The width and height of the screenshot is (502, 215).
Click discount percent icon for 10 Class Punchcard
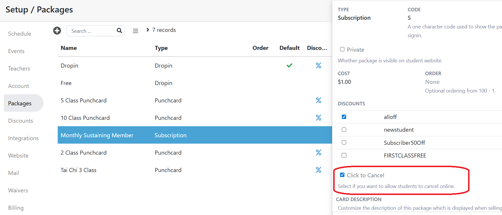click(x=318, y=118)
